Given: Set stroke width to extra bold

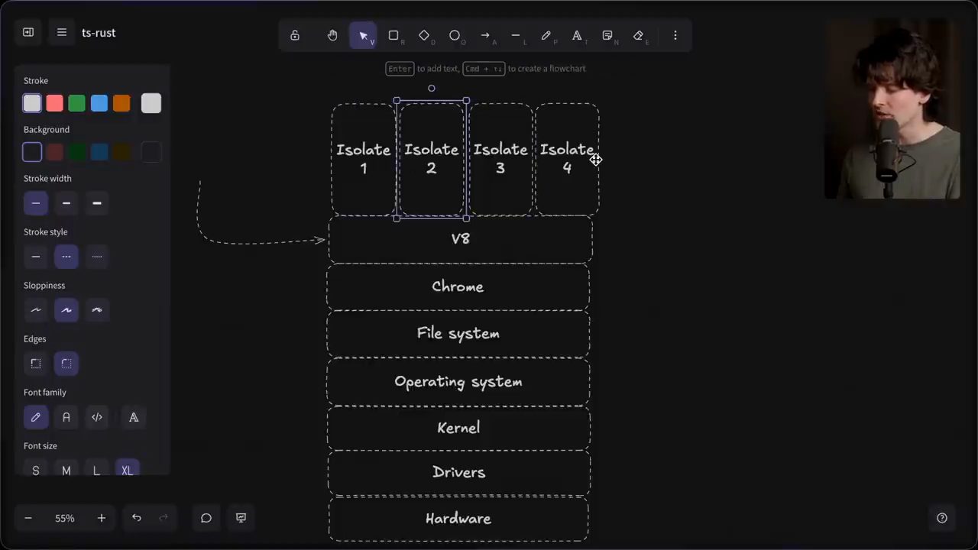Looking at the screenshot, I should coord(97,203).
